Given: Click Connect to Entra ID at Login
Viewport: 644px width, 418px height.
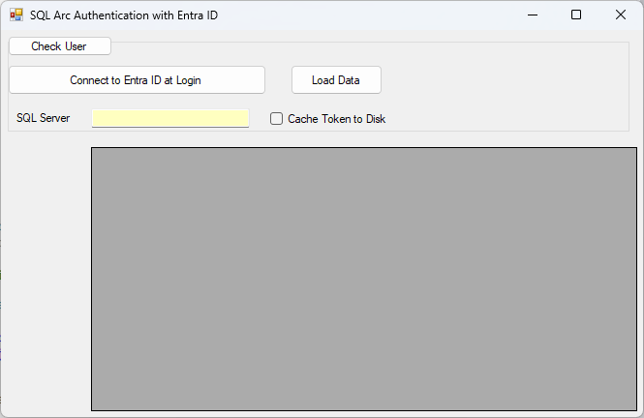Looking at the screenshot, I should (138, 80).
